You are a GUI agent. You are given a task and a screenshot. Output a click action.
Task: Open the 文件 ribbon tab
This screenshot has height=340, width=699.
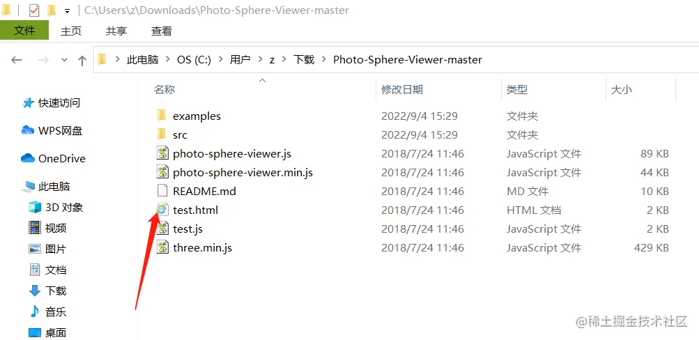click(24, 30)
